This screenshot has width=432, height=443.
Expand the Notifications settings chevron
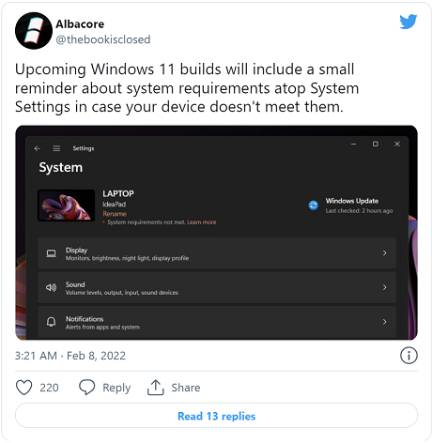(x=385, y=322)
